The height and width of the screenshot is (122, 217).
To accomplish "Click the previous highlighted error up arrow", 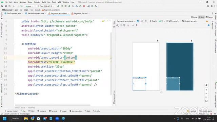I will [x=107, y=21].
